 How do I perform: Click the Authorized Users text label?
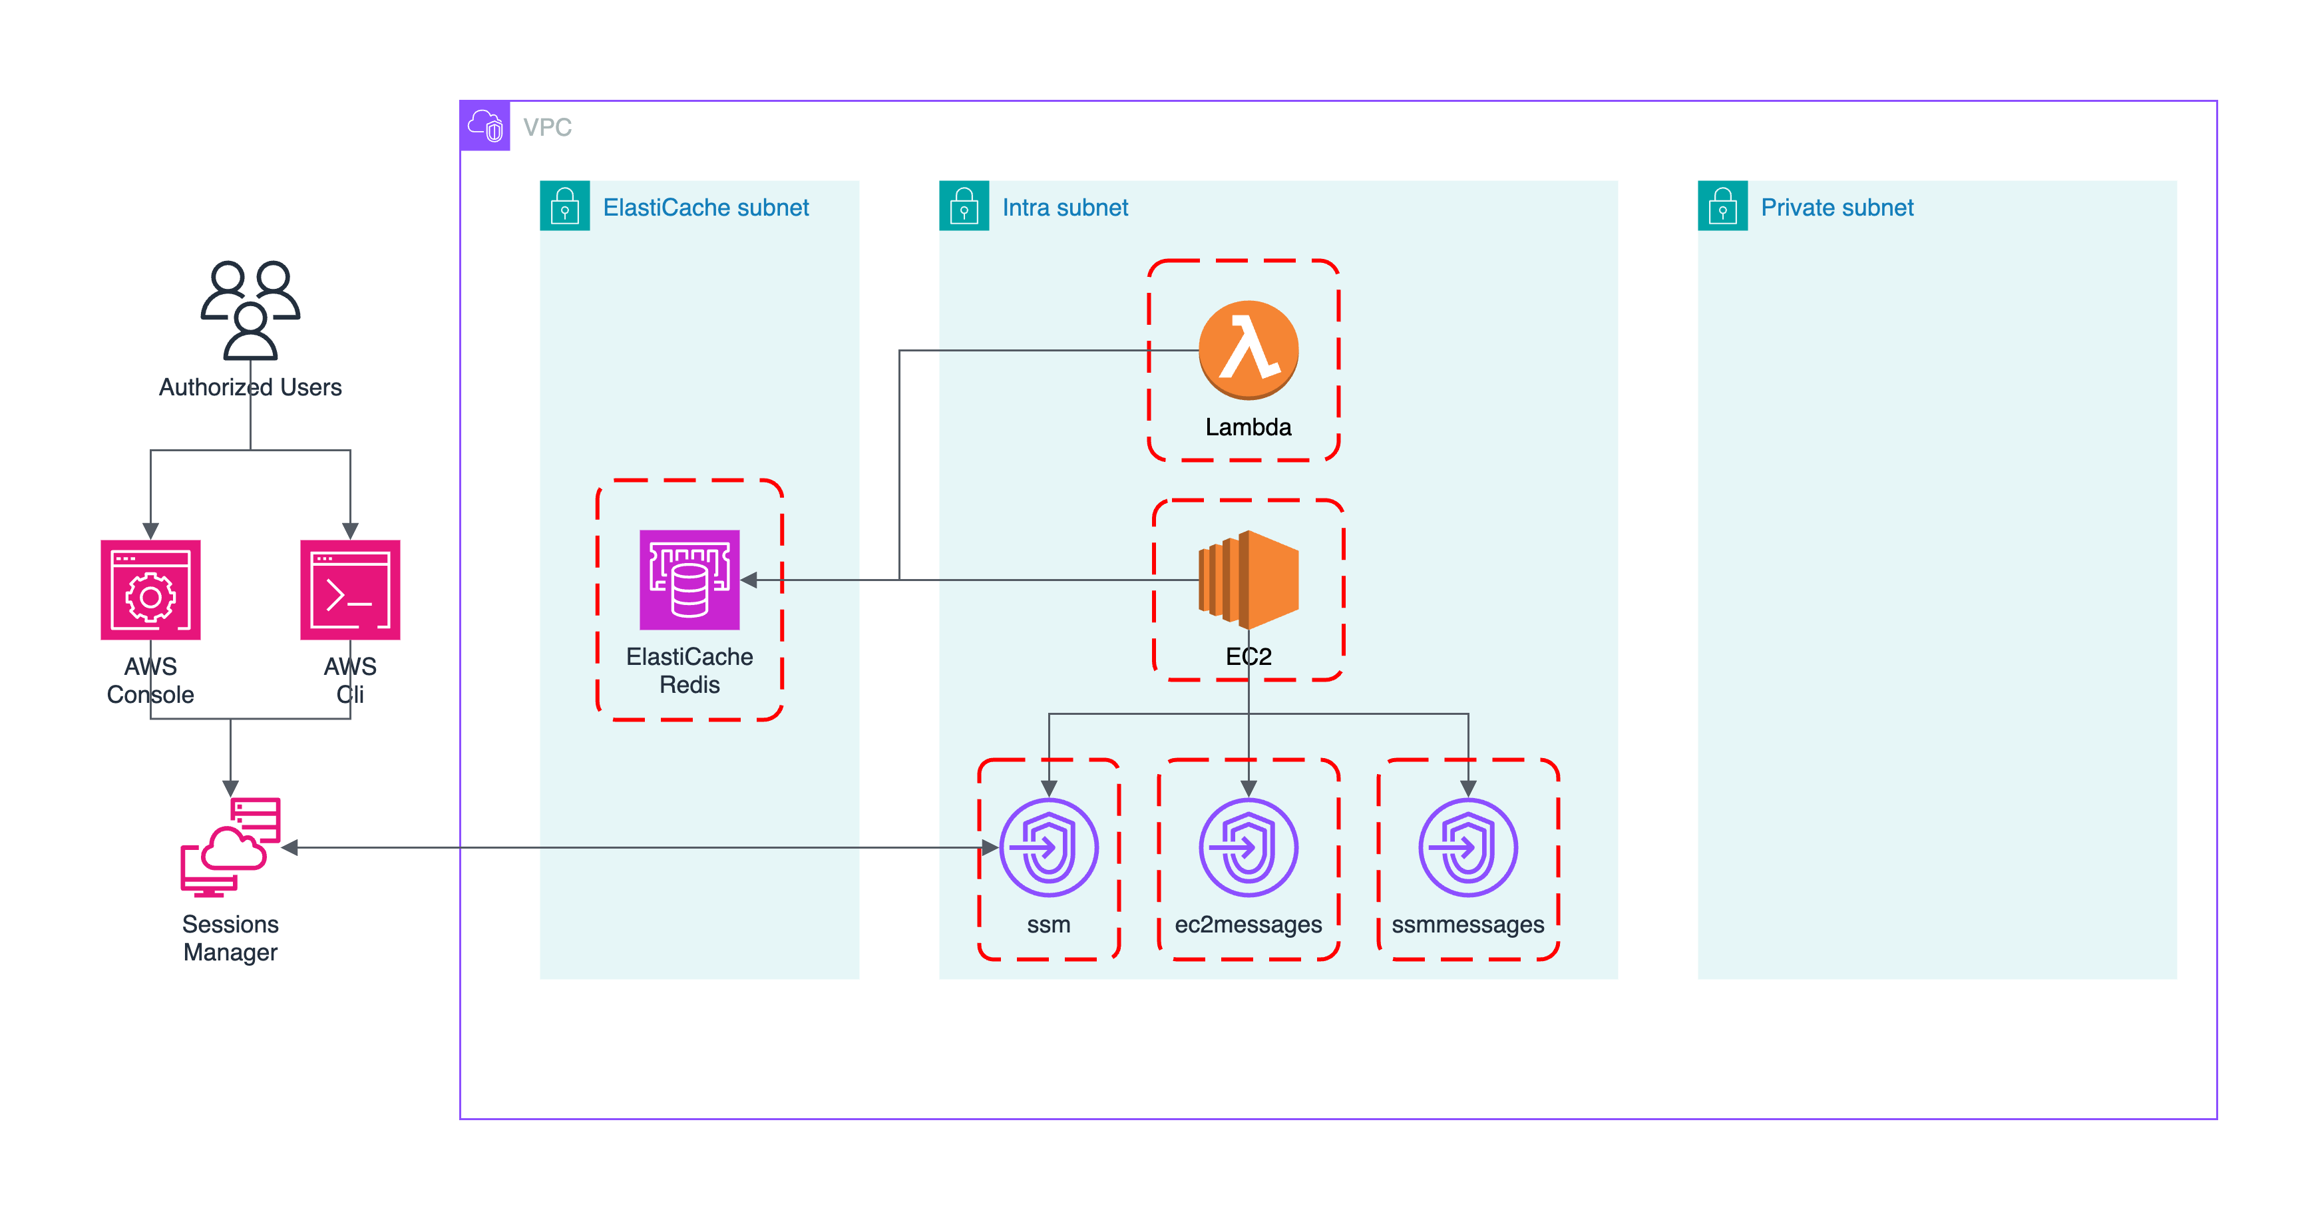(x=250, y=387)
